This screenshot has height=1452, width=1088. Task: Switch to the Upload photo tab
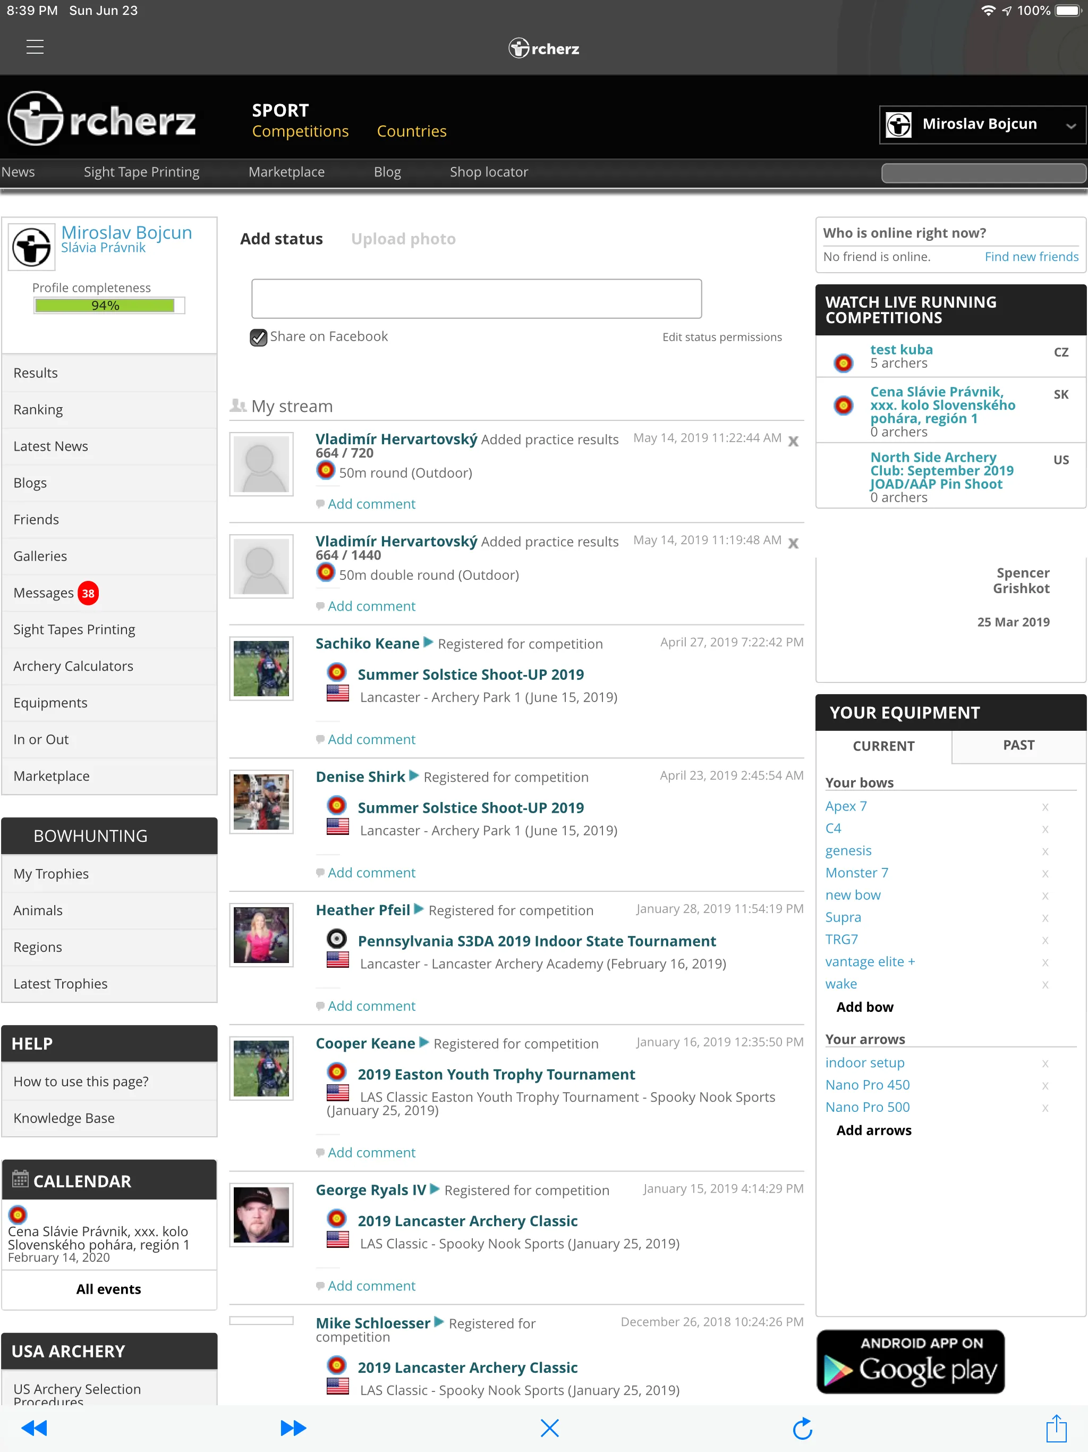pyautogui.click(x=403, y=238)
